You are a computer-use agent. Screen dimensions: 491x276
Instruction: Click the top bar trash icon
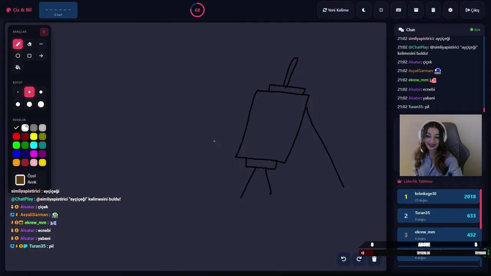tap(433, 10)
